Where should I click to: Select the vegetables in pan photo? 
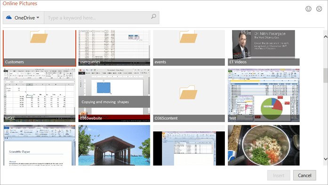(264, 146)
